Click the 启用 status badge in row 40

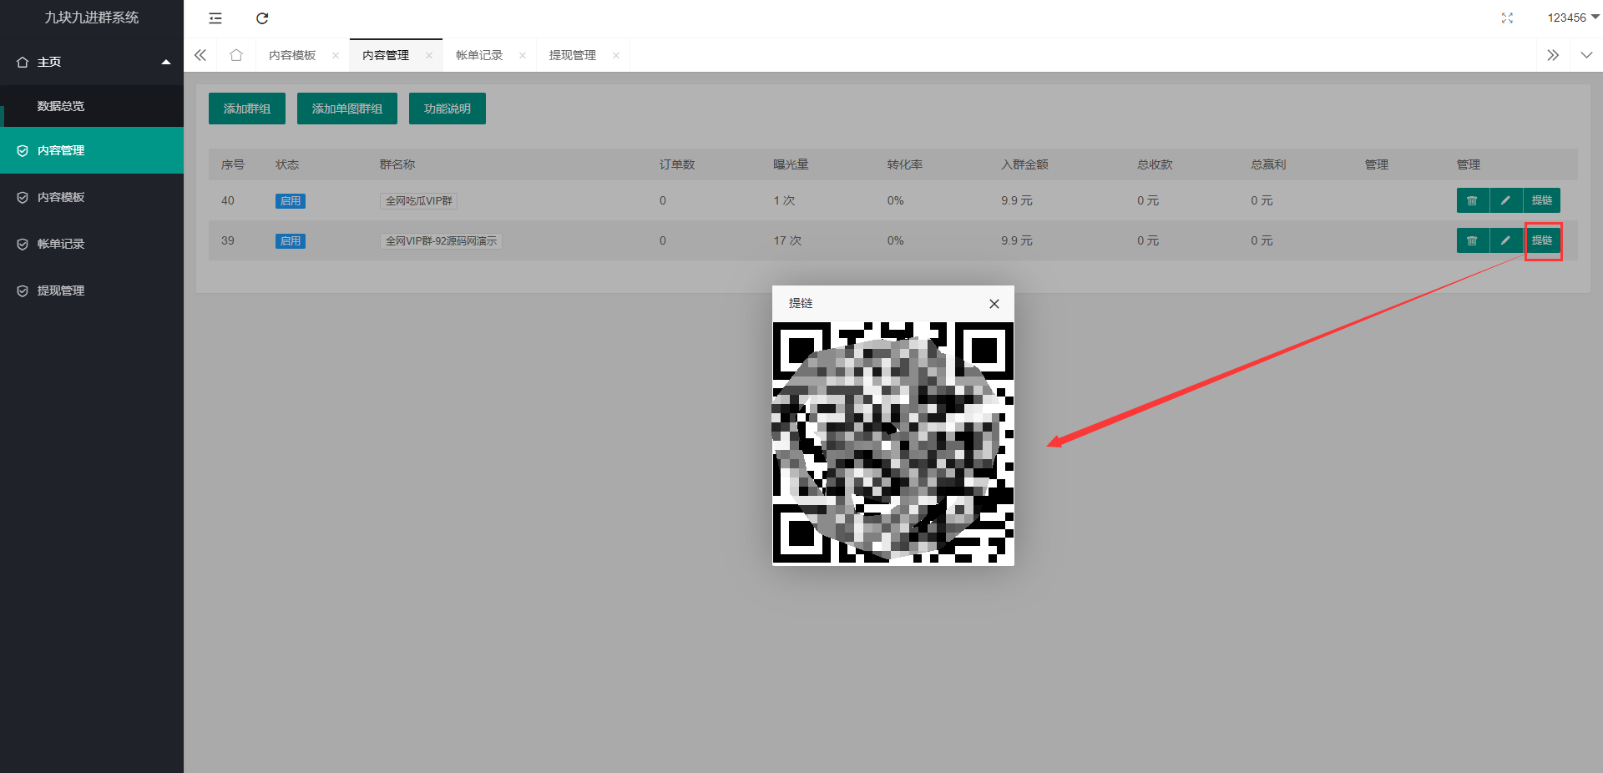(x=291, y=200)
